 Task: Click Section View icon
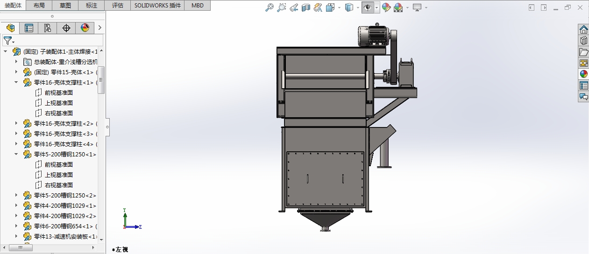[x=306, y=7]
